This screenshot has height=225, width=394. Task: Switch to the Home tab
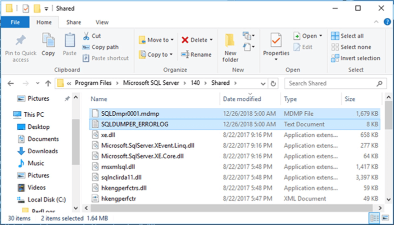click(44, 22)
